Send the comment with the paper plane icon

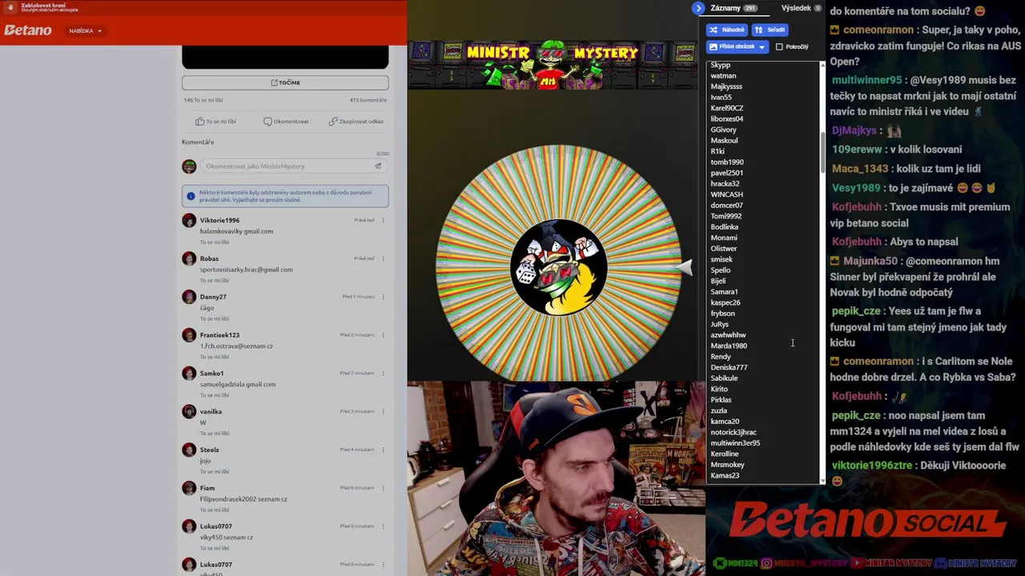pos(378,166)
